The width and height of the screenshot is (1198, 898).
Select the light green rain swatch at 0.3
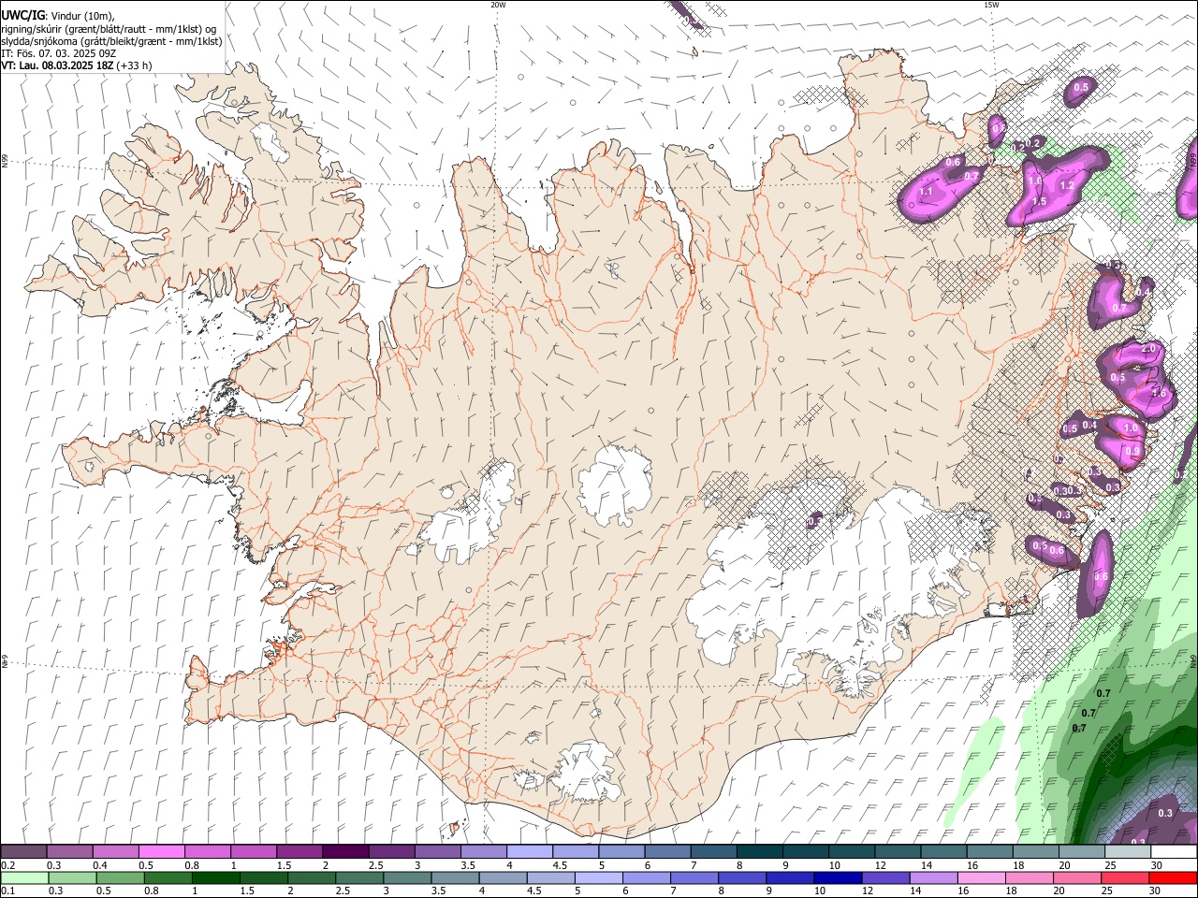72,877
